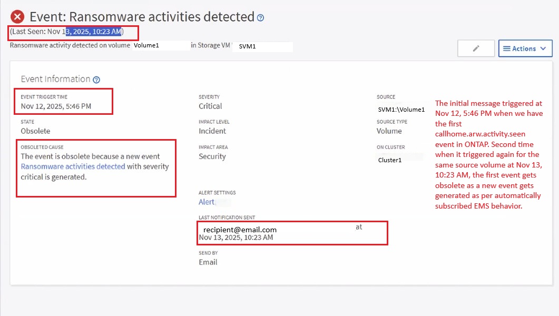Open the help icon next to the event title
Screen dimensions: 559x316
pos(260,18)
